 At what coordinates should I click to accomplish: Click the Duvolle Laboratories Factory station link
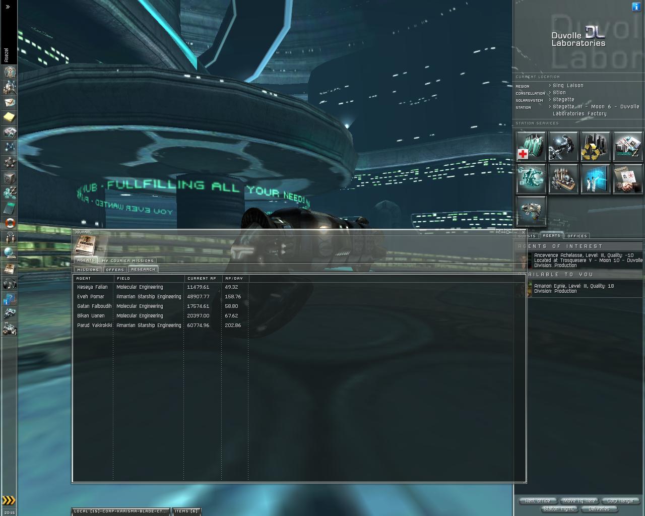596,110
